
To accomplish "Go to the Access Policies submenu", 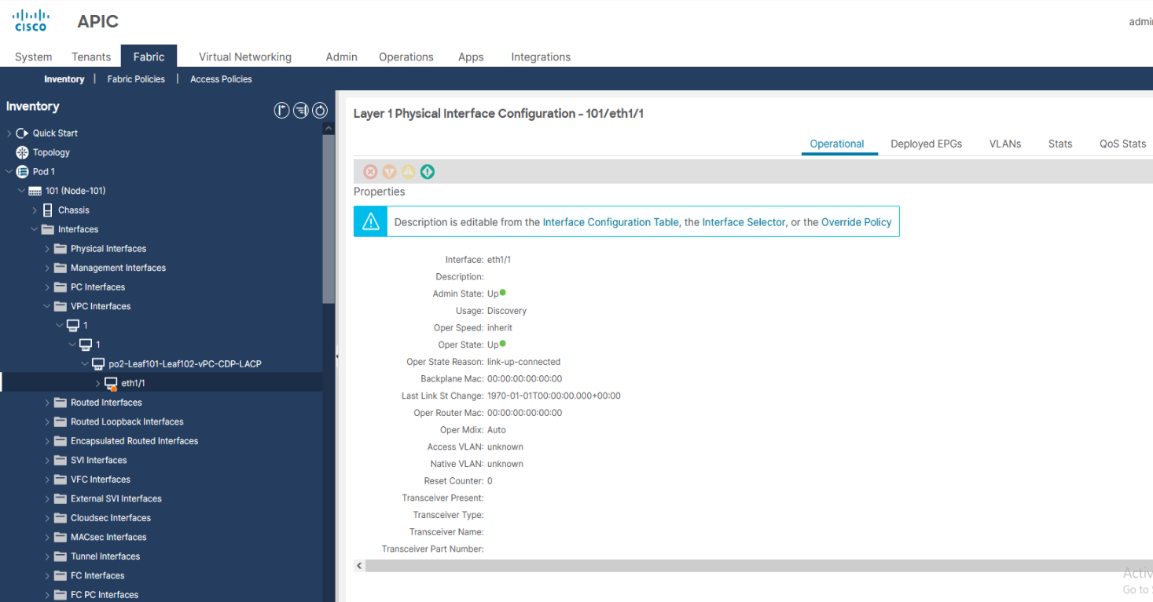I will [221, 79].
